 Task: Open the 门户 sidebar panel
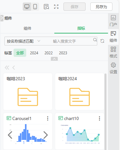click(x=113, y=21)
